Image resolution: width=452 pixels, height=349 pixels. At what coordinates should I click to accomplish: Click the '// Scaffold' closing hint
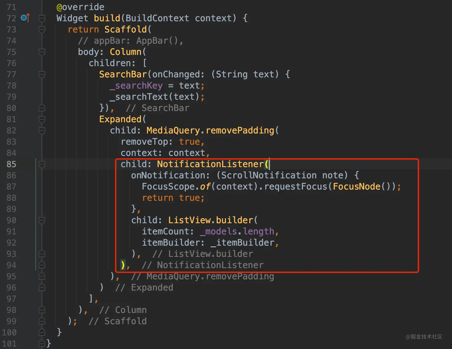point(117,321)
